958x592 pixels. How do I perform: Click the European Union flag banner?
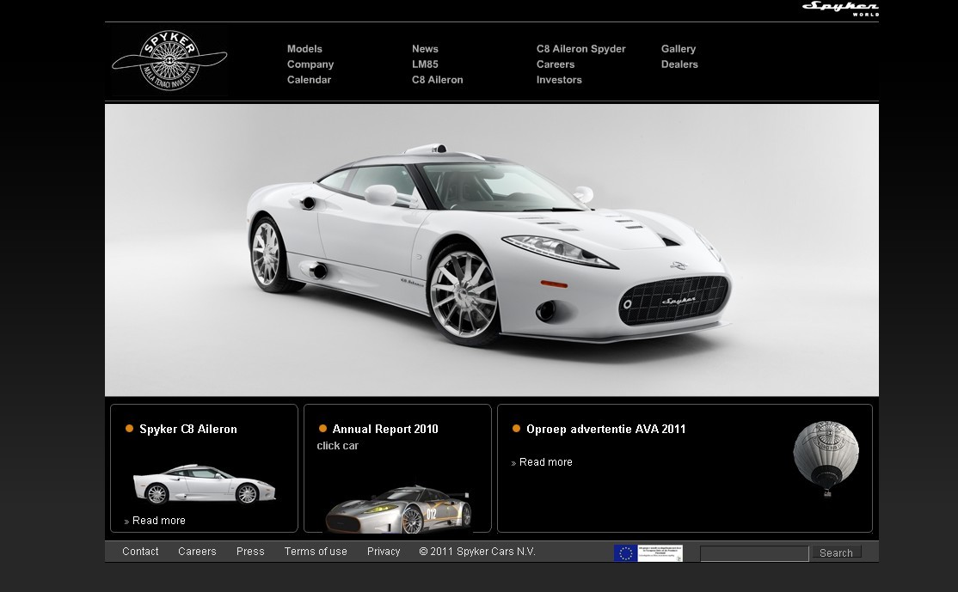tap(648, 552)
